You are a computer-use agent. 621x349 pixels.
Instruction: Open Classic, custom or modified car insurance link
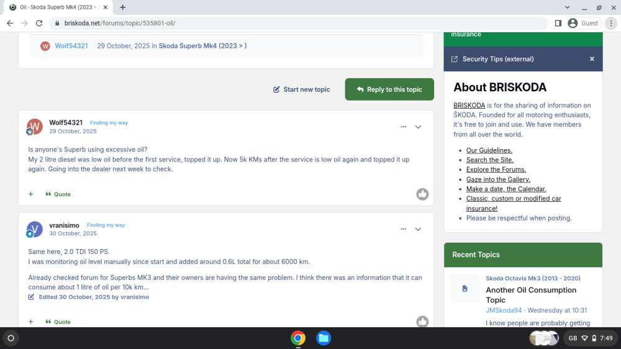click(514, 203)
